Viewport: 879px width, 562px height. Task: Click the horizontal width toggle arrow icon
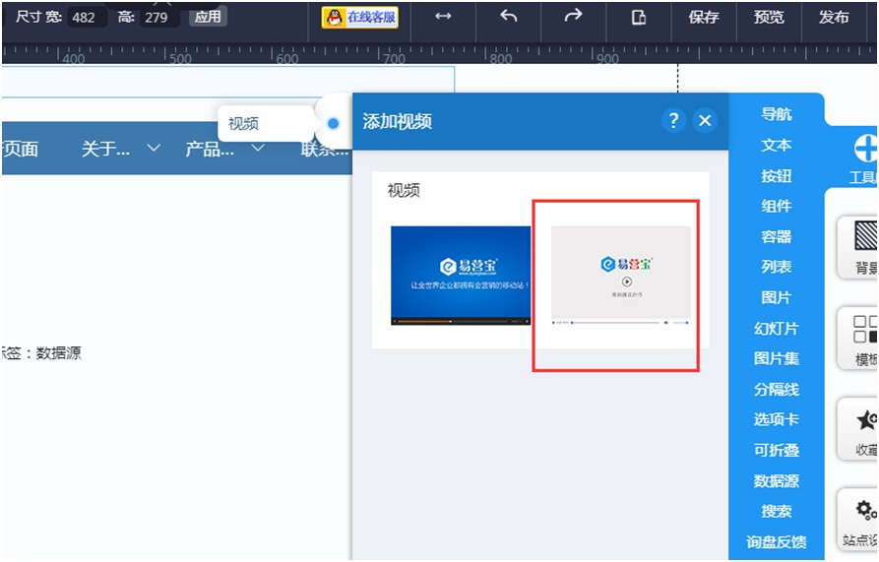click(x=443, y=17)
